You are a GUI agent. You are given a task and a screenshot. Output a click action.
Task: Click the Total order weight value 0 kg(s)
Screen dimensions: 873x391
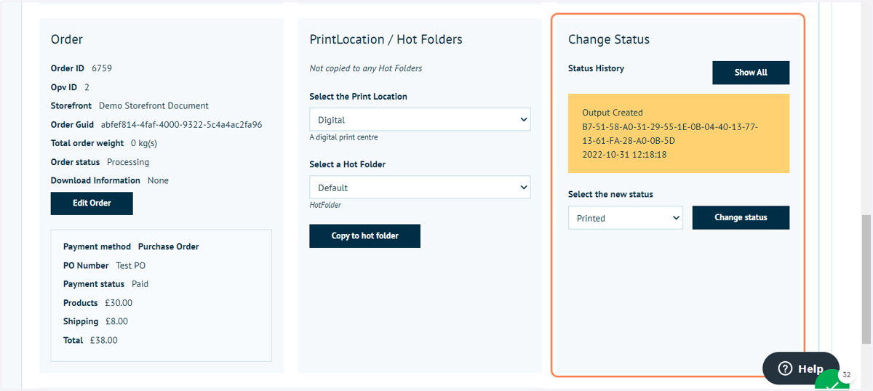point(144,143)
